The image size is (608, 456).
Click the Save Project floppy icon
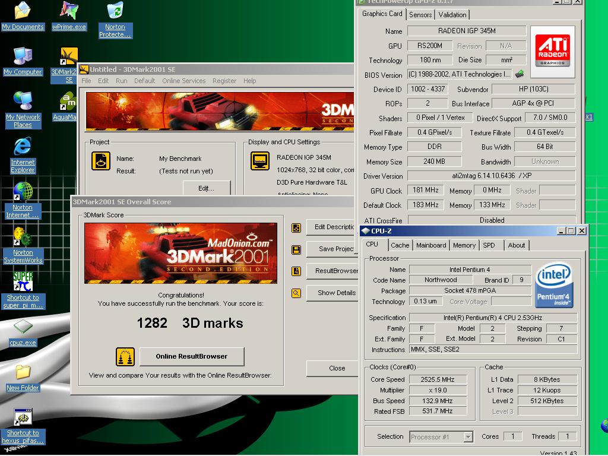click(x=296, y=250)
